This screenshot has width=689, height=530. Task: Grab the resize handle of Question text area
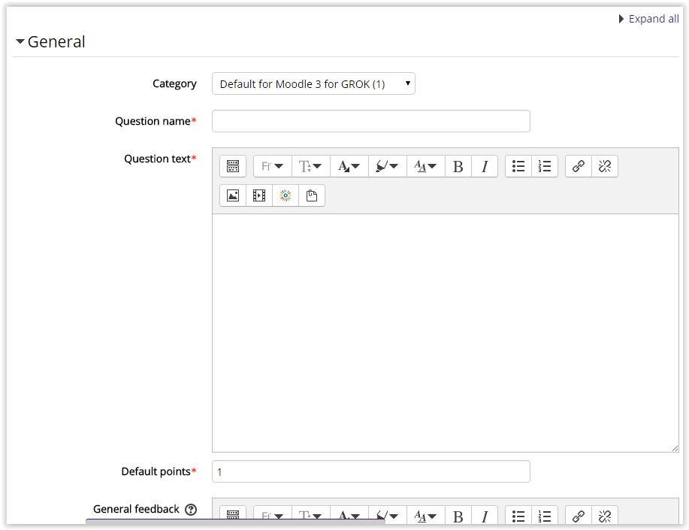(x=675, y=448)
